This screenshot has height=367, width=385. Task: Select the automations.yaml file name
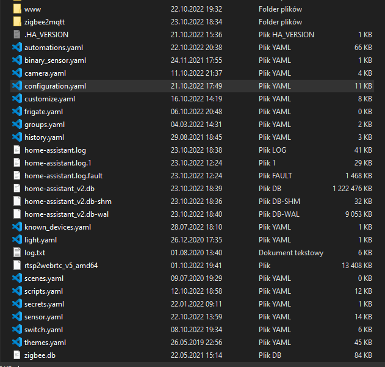[54, 48]
